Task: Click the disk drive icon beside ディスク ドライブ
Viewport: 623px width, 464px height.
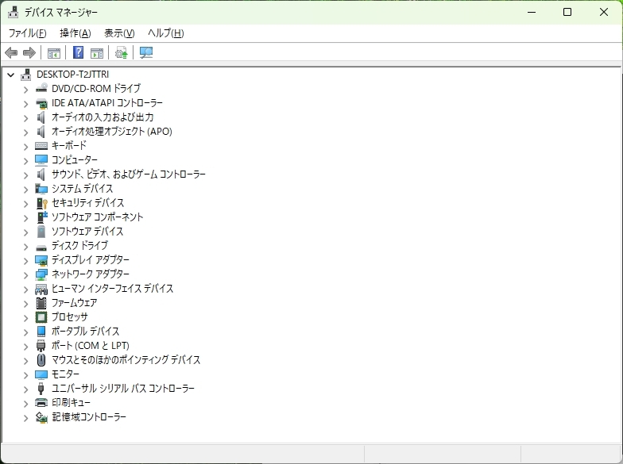Action: pos(41,247)
